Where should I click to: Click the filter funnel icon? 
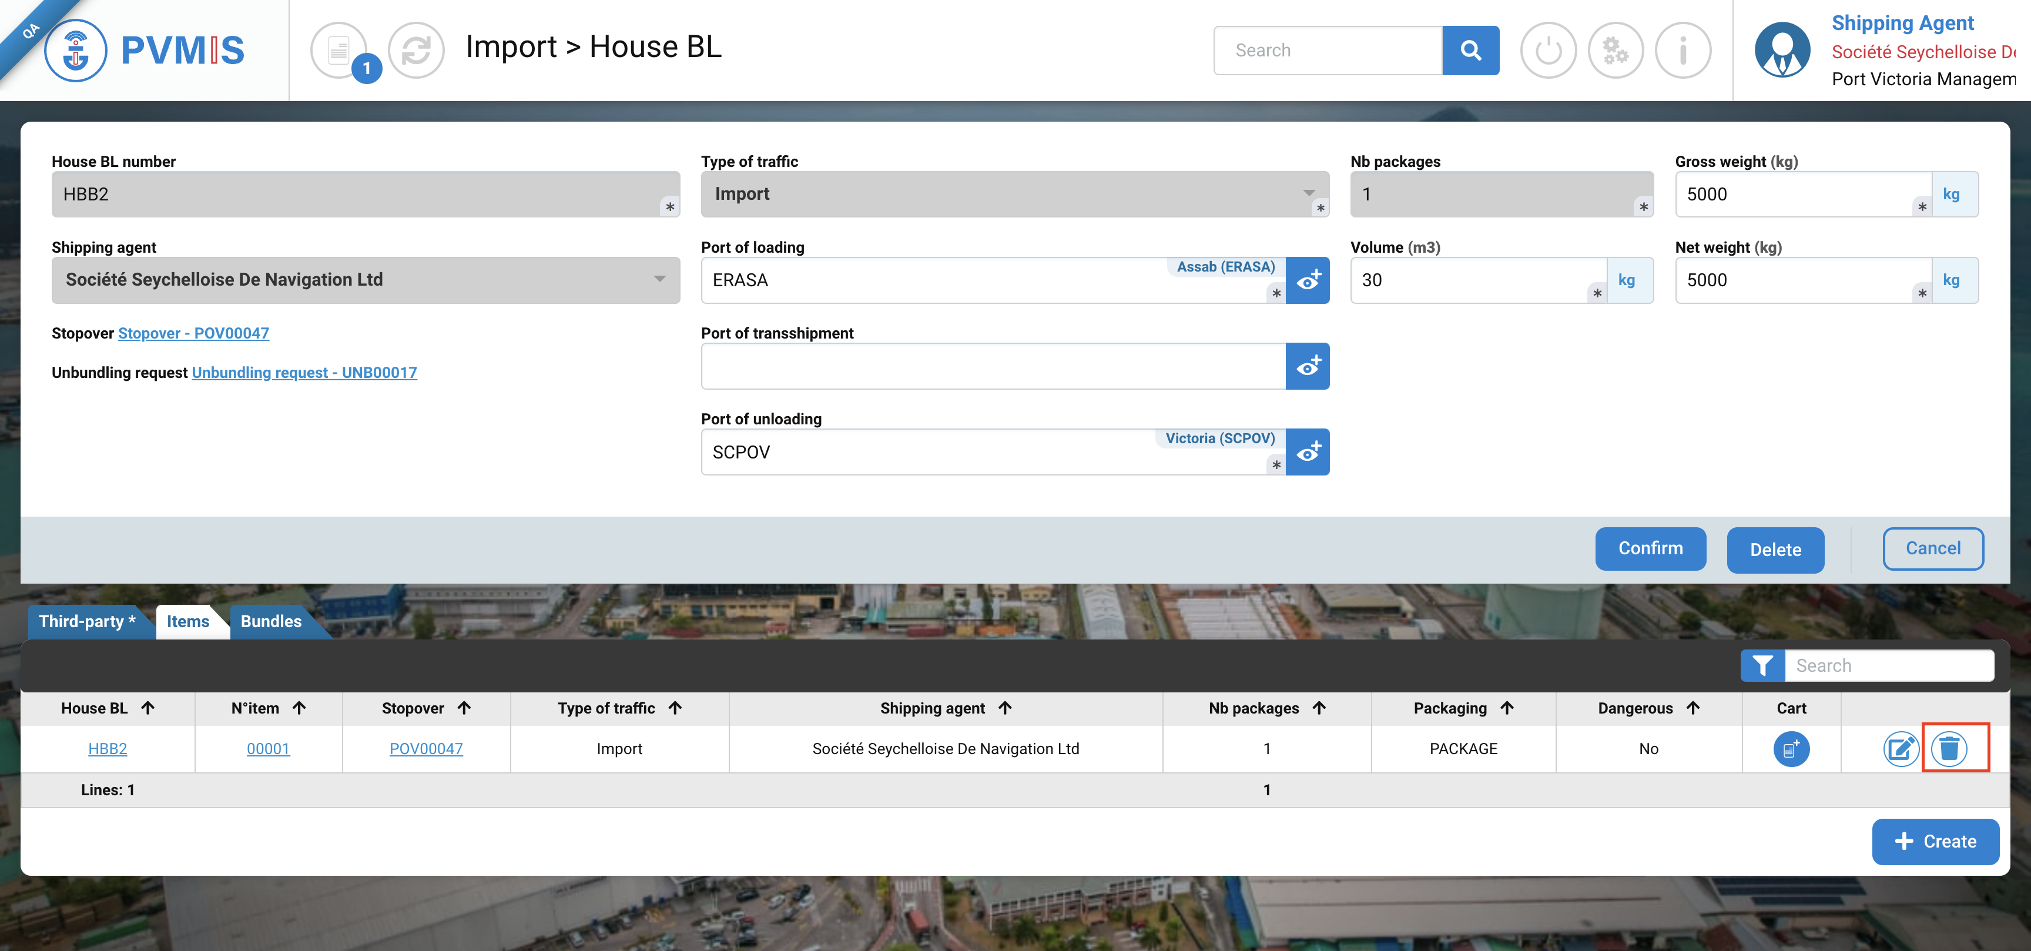pyautogui.click(x=1762, y=665)
